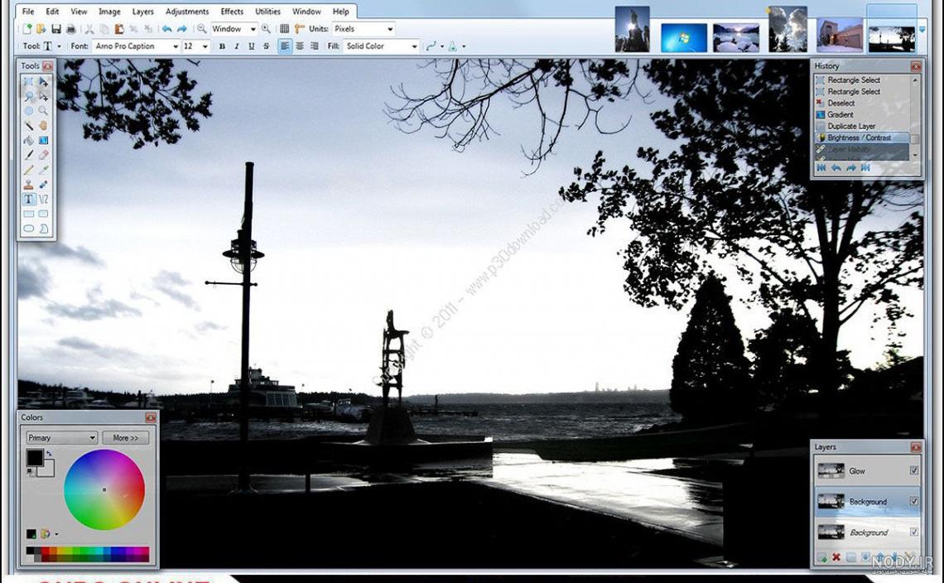Screen dimensions: 944x583
Task: Open a file using toolbar folder icon
Action: (41, 29)
